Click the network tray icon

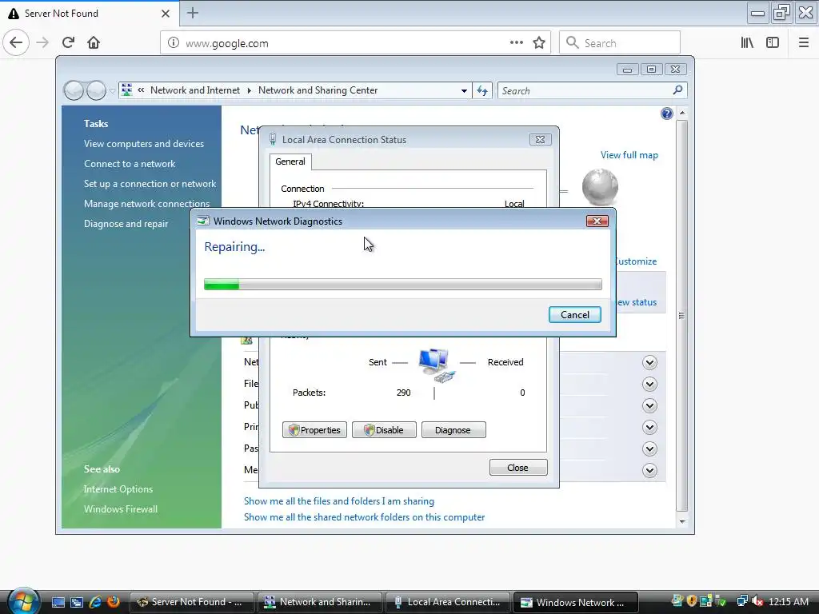[x=742, y=601]
